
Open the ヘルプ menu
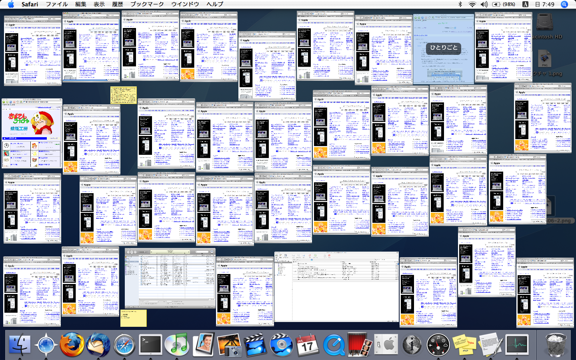(x=215, y=4)
